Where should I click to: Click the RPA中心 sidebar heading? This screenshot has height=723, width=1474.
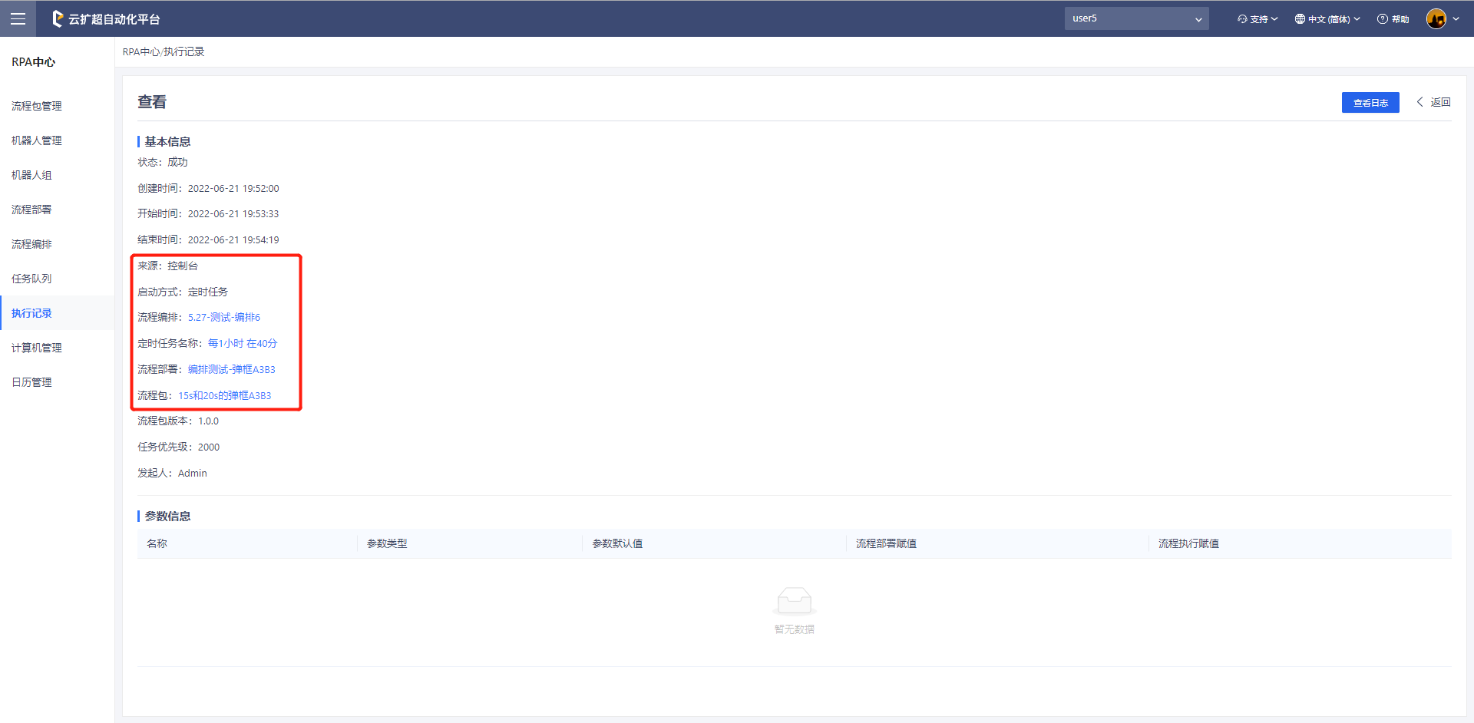tap(33, 62)
